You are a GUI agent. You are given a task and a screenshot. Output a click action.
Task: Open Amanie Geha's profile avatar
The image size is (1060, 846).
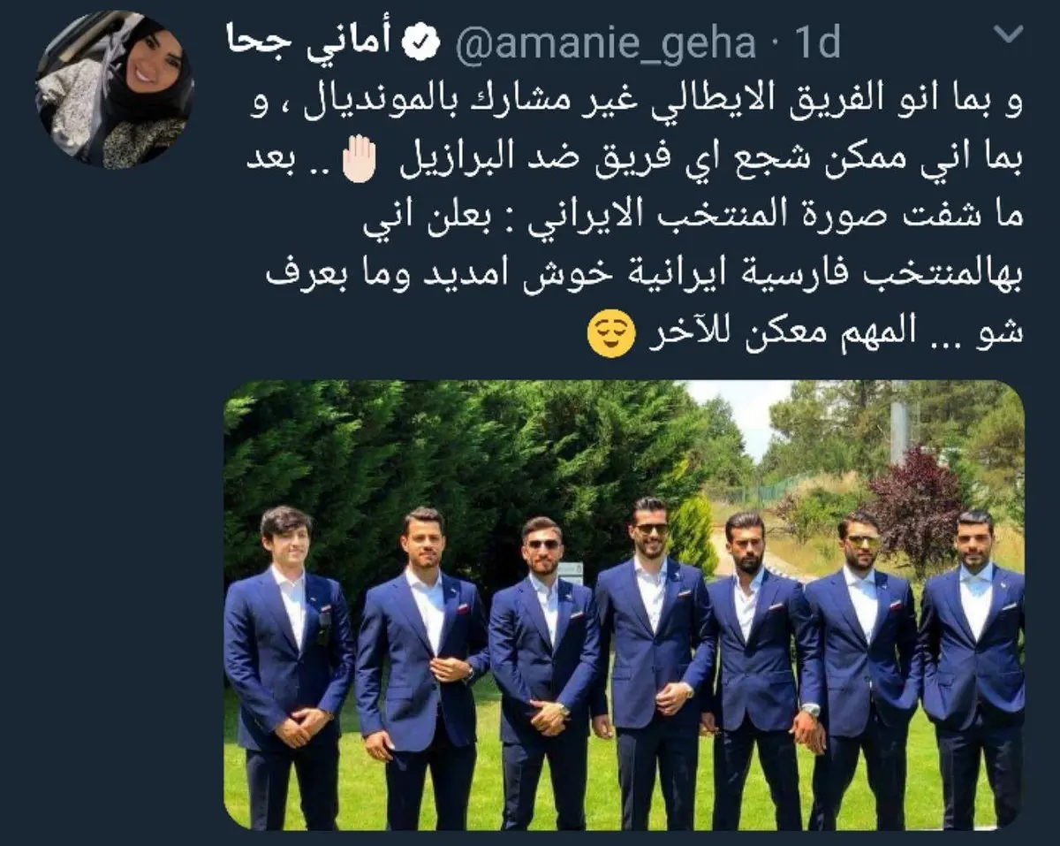[115, 89]
